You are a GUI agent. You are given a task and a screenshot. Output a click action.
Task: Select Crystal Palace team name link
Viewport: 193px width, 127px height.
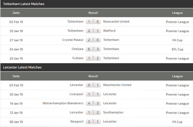(73, 40)
